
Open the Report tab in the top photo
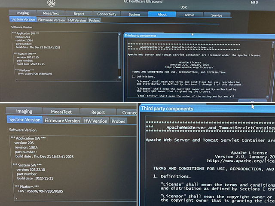[x=79, y=14]
